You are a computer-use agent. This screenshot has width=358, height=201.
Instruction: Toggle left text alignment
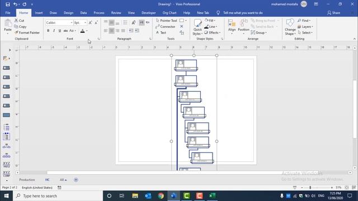[106, 31]
